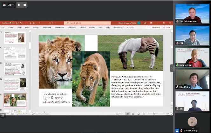
Task: Click the Record button in ribbon
Action: pos(156,28)
